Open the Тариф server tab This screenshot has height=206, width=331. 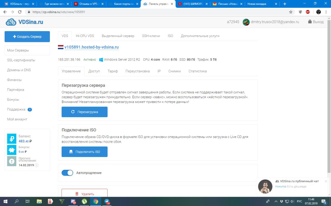point(113,71)
